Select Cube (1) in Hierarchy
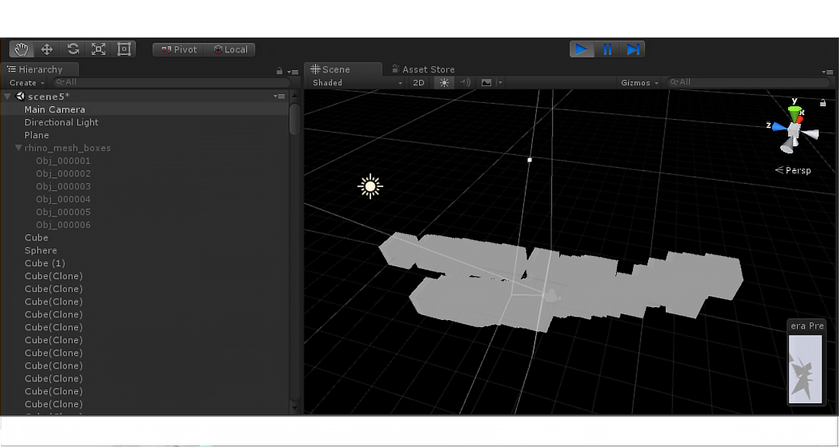 point(45,263)
